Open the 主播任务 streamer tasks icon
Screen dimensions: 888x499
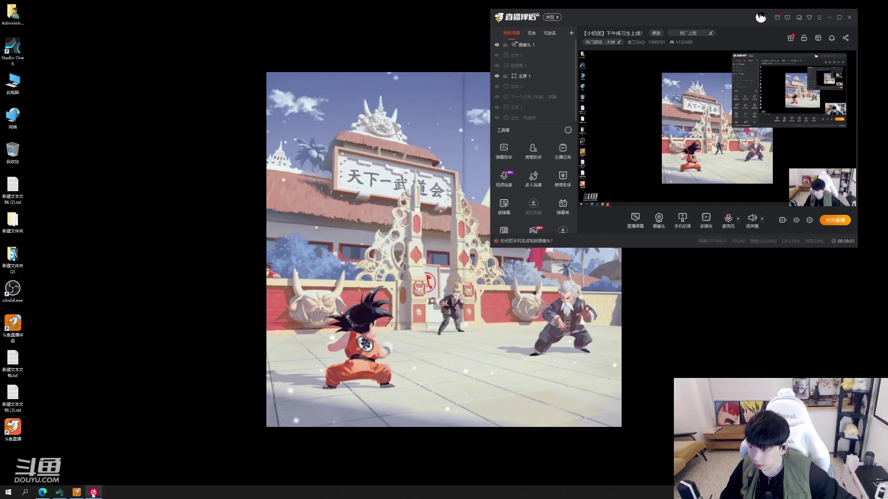click(562, 151)
